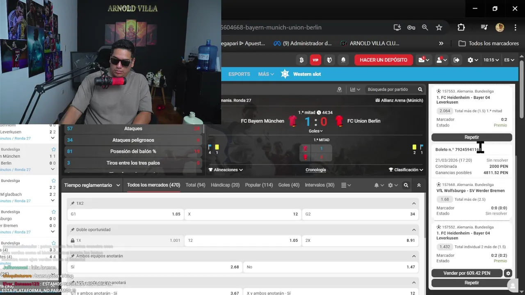Select the Intervalos (30) tab
The height and width of the screenshot is (295, 525).
point(320,185)
